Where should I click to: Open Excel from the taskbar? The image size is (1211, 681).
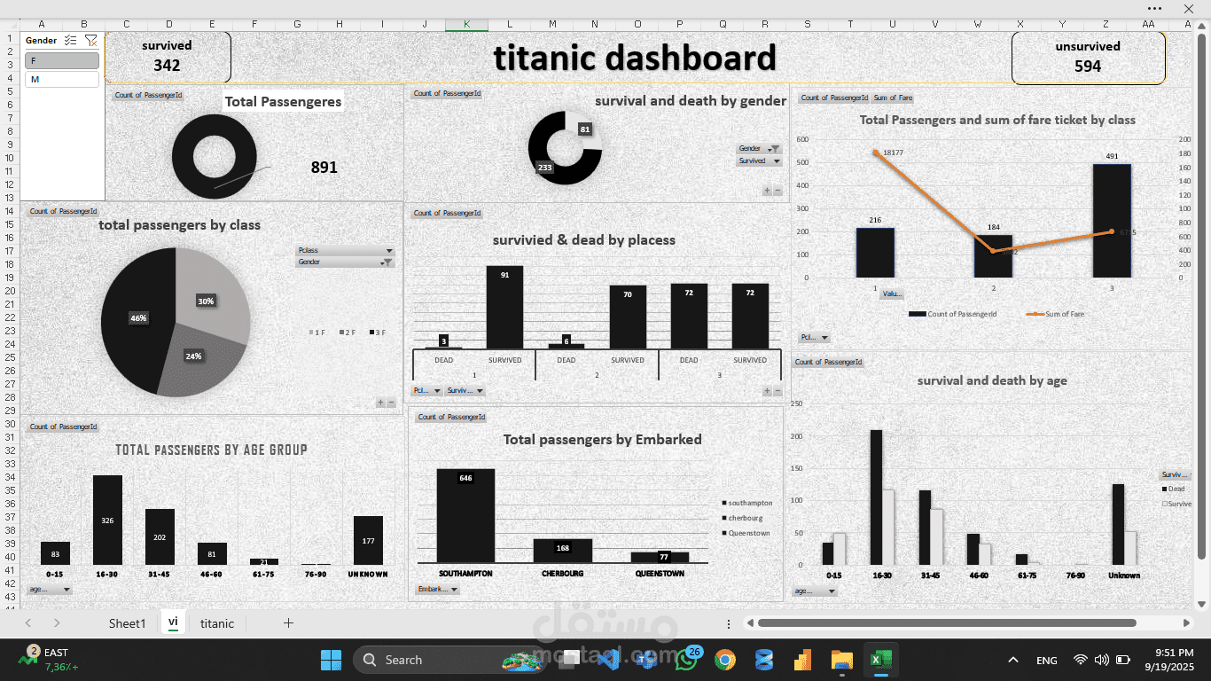point(881,660)
